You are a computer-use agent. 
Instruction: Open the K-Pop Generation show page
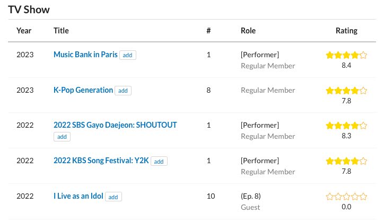pyautogui.click(x=83, y=90)
